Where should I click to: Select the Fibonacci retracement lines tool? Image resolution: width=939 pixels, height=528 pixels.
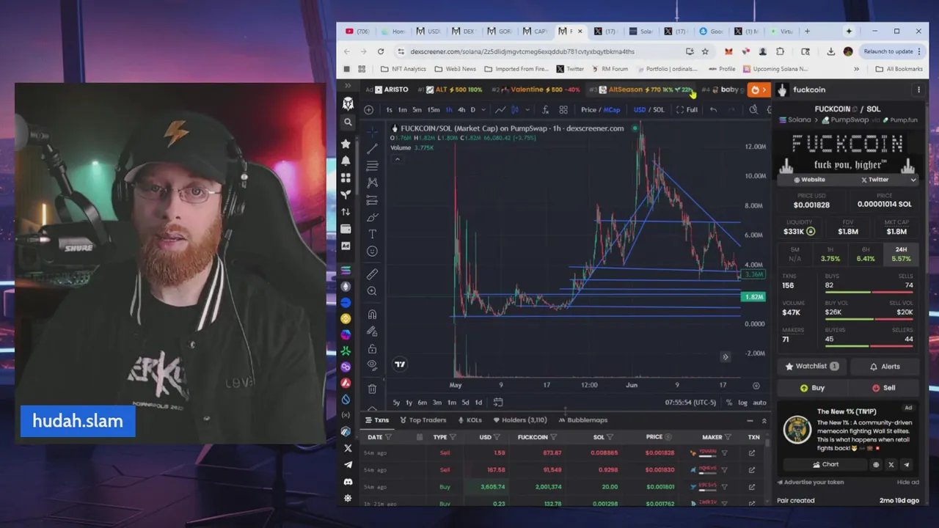tap(372, 166)
